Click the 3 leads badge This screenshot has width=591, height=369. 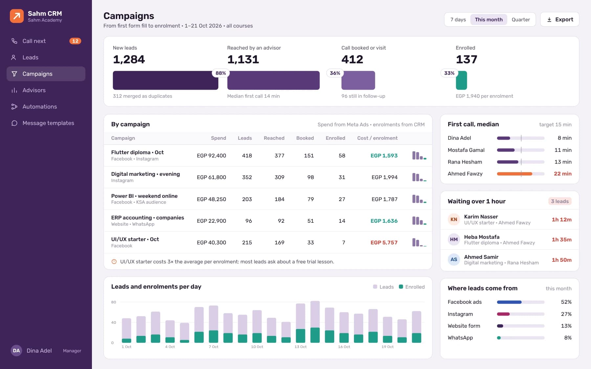click(560, 201)
